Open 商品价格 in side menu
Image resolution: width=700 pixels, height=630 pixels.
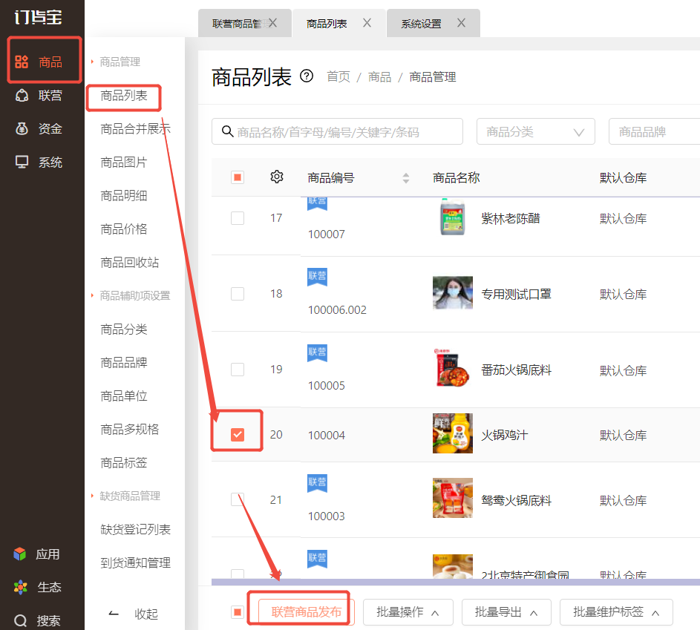[x=124, y=229]
